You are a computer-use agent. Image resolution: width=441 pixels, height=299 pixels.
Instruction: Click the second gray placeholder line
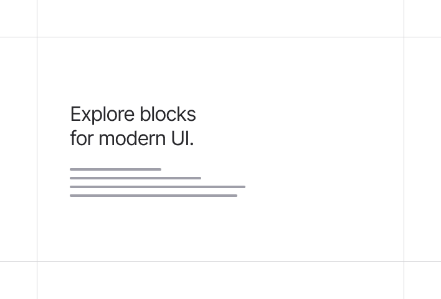point(135,178)
